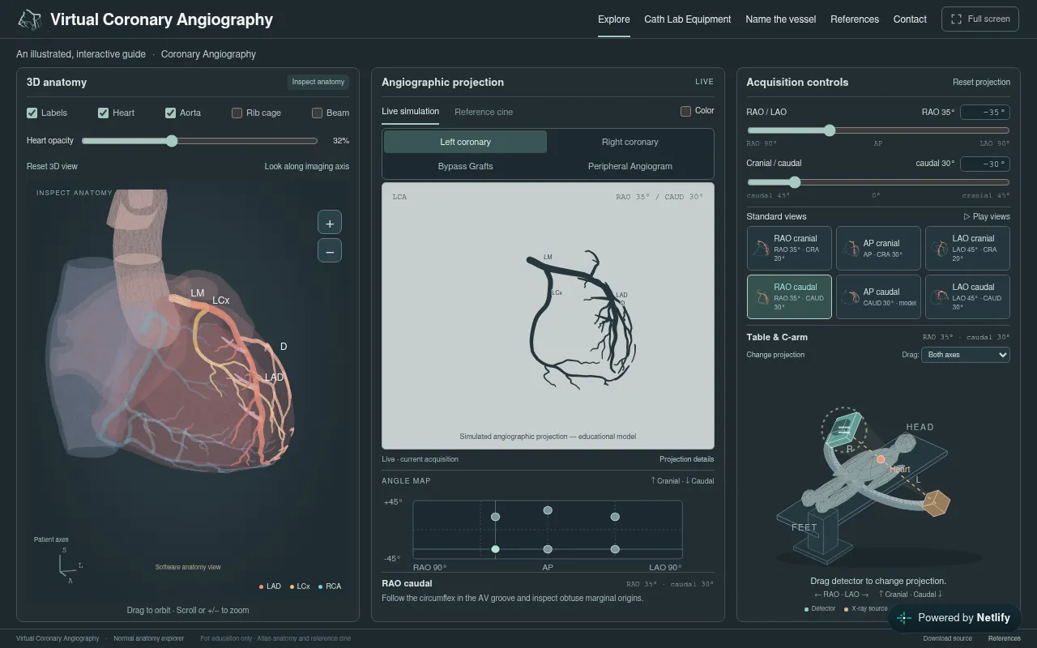Open the Contact nav item
Image resolution: width=1037 pixels, height=648 pixels.
tap(910, 19)
